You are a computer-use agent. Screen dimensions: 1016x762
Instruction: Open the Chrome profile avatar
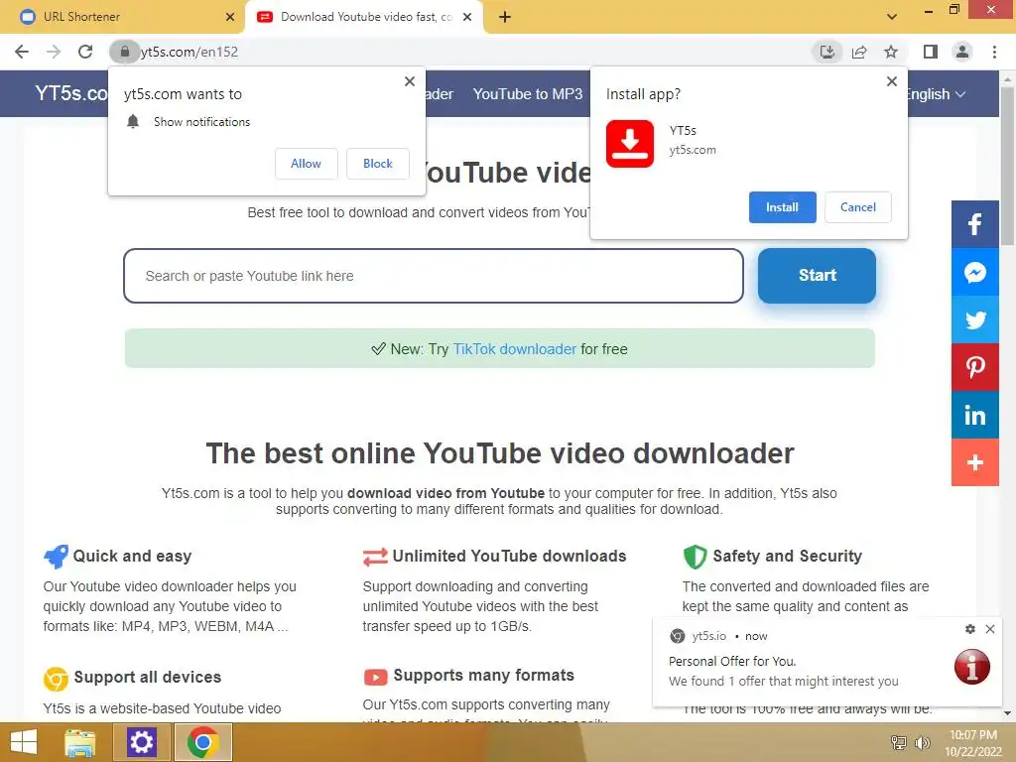point(962,52)
